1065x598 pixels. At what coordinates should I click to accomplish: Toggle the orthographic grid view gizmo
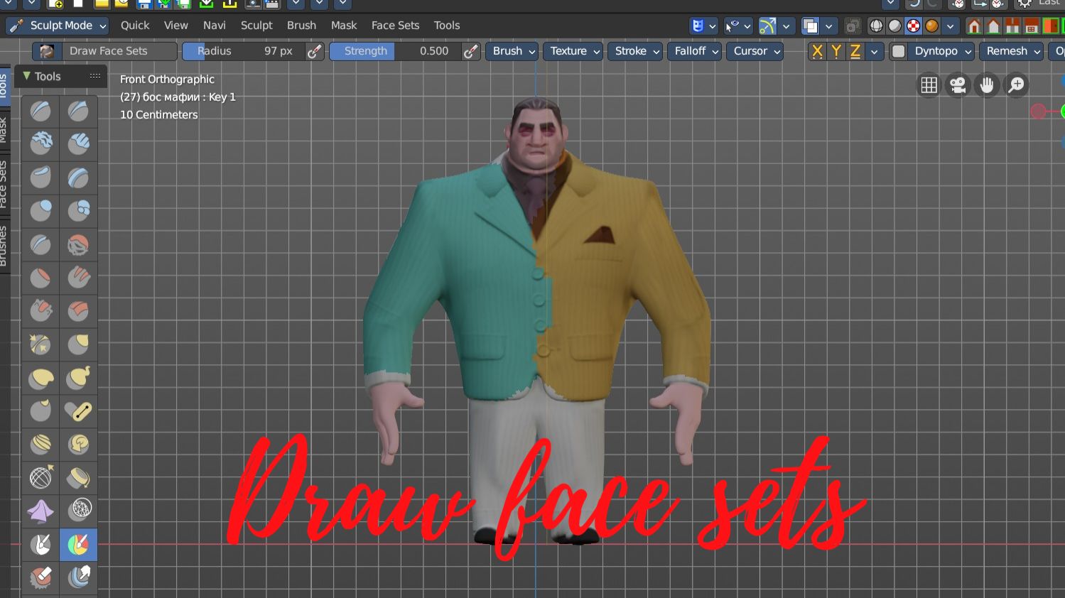tap(929, 85)
